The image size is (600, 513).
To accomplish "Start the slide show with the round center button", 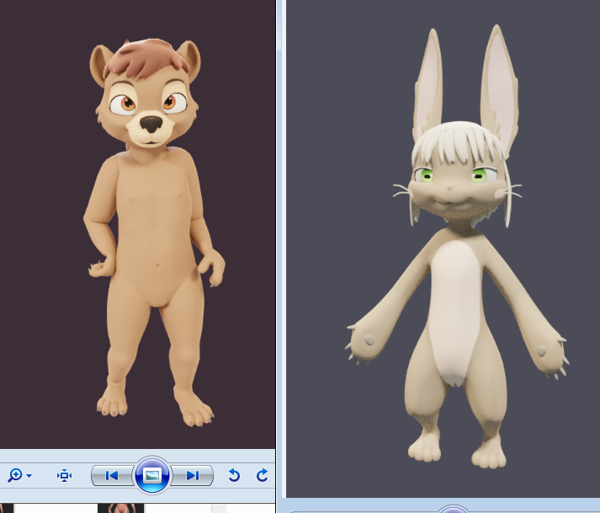I will tap(152, 475).
